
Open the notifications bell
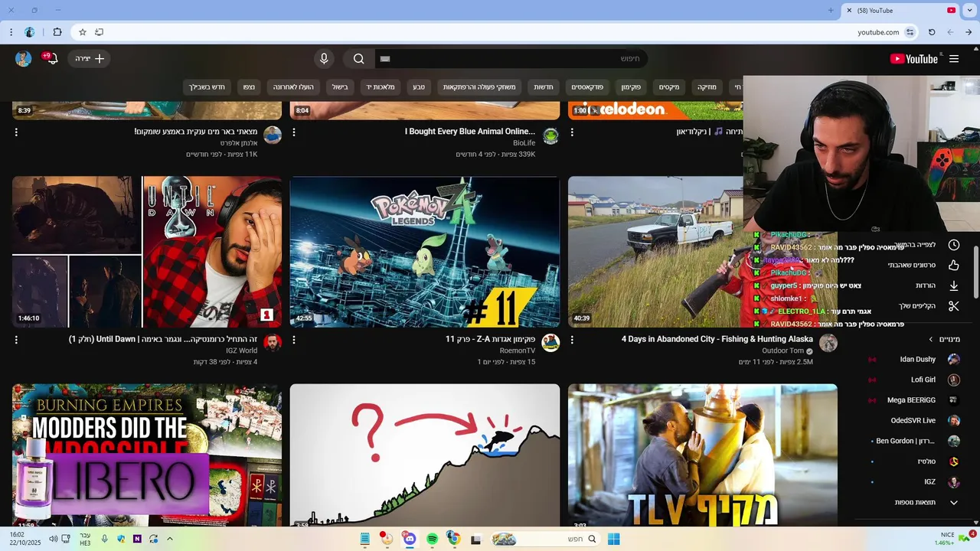(x=52, y=59)
